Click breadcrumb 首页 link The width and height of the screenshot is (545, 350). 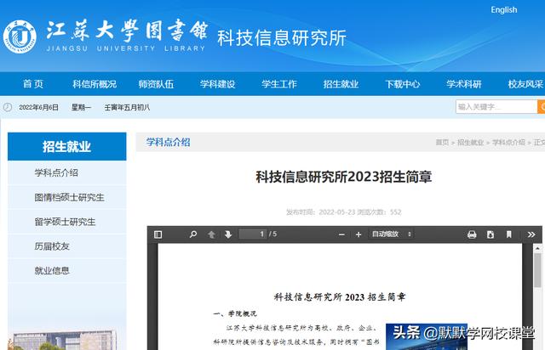pyautogui.click(x=442, y=142)
